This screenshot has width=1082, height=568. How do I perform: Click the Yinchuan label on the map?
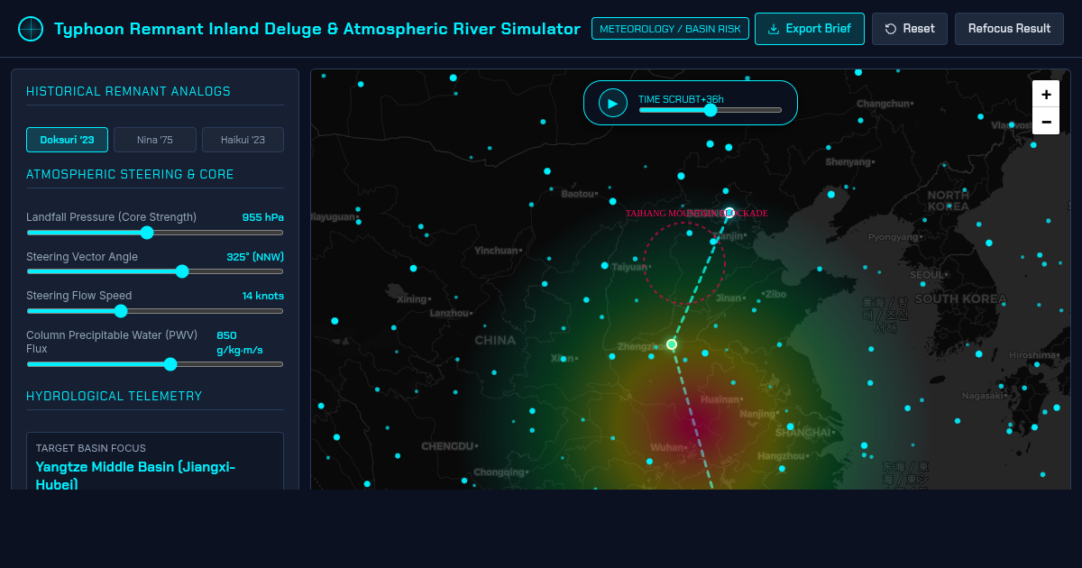point(498,250)
